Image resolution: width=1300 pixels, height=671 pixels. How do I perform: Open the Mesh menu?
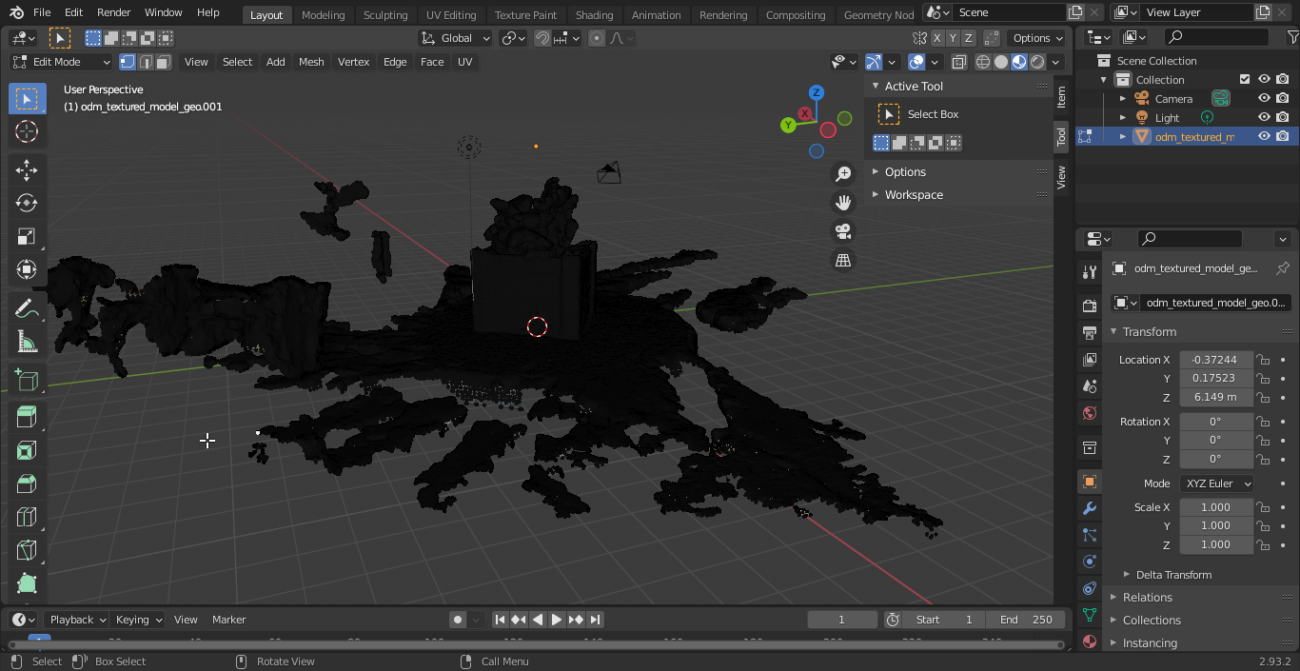click(311, 62)
